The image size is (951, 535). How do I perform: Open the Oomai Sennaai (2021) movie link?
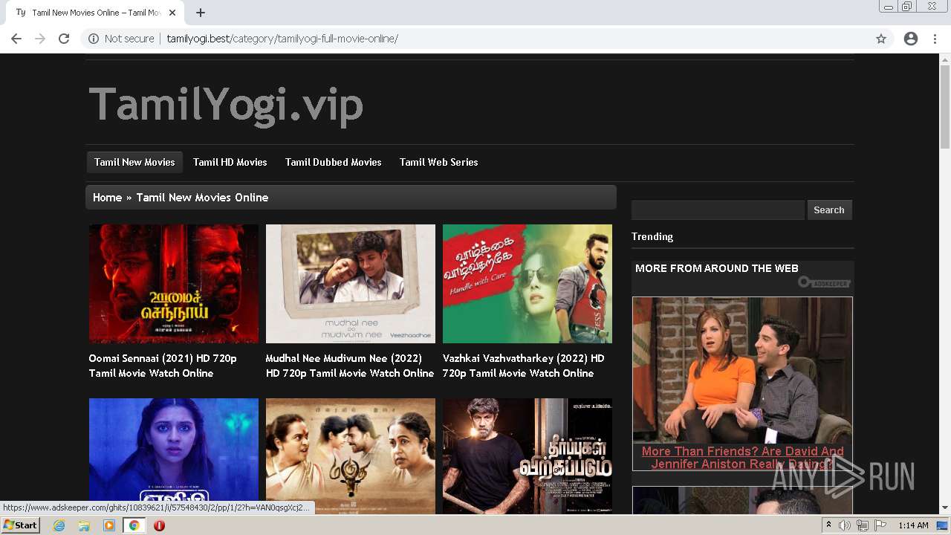tap(163, 366)
